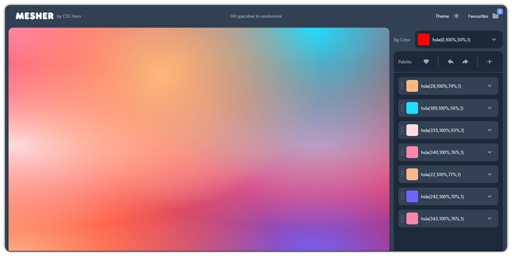Click the MESHER logo

click(34, 16)
